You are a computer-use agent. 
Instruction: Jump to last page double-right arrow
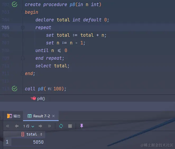click(x=49, y=126)
